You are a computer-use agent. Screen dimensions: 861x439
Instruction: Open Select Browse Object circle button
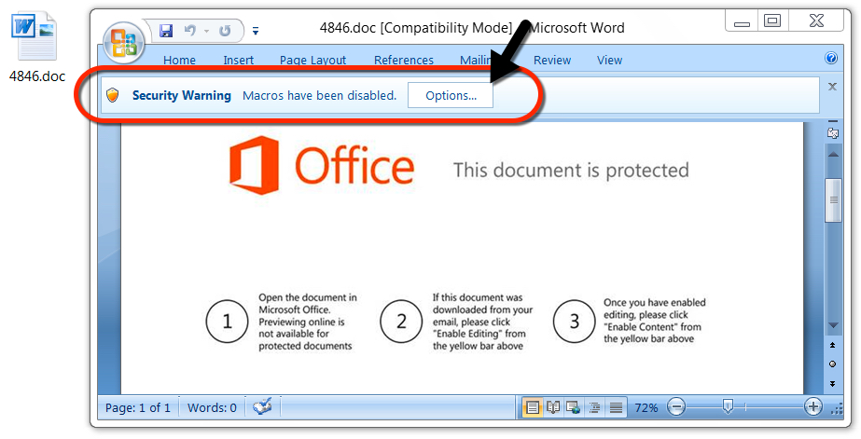coord(833,364)
